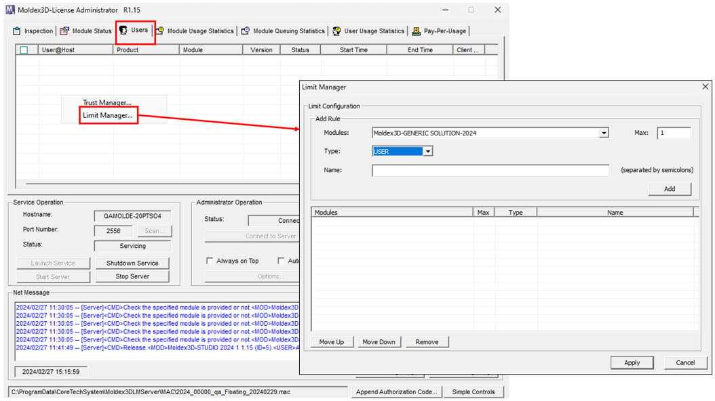Click the Product column header
The width and height of the screenshot is (715, 401).
pos(146,50)
